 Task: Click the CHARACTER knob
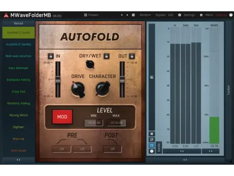103,89
